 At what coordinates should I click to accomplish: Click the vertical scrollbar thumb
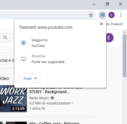[x=124, y=56]
